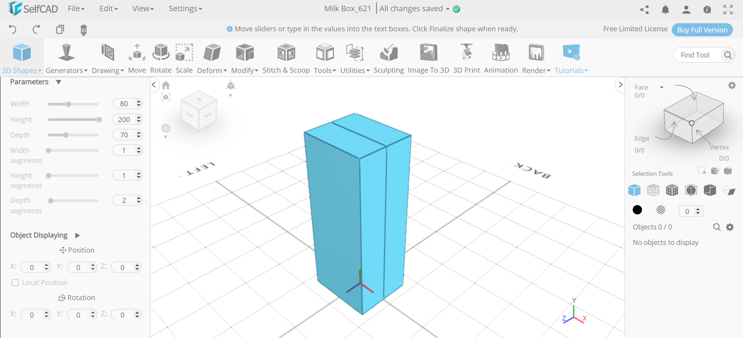Open the Deform tool
This screenshot has width=743, height=338.
(212, 58)
